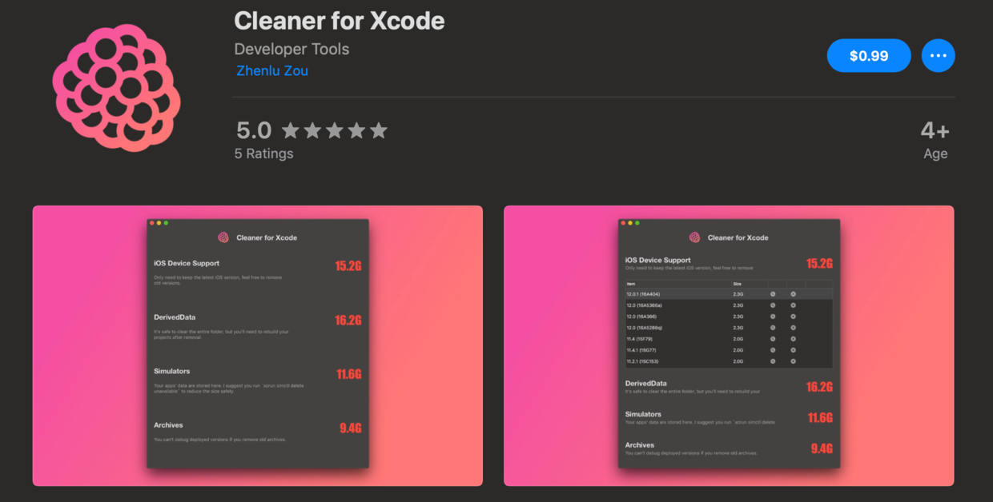Click the delete icon for 12.0 (16A366)
Image resolution: width=993 pixels, height=502 pixels.
793,317
